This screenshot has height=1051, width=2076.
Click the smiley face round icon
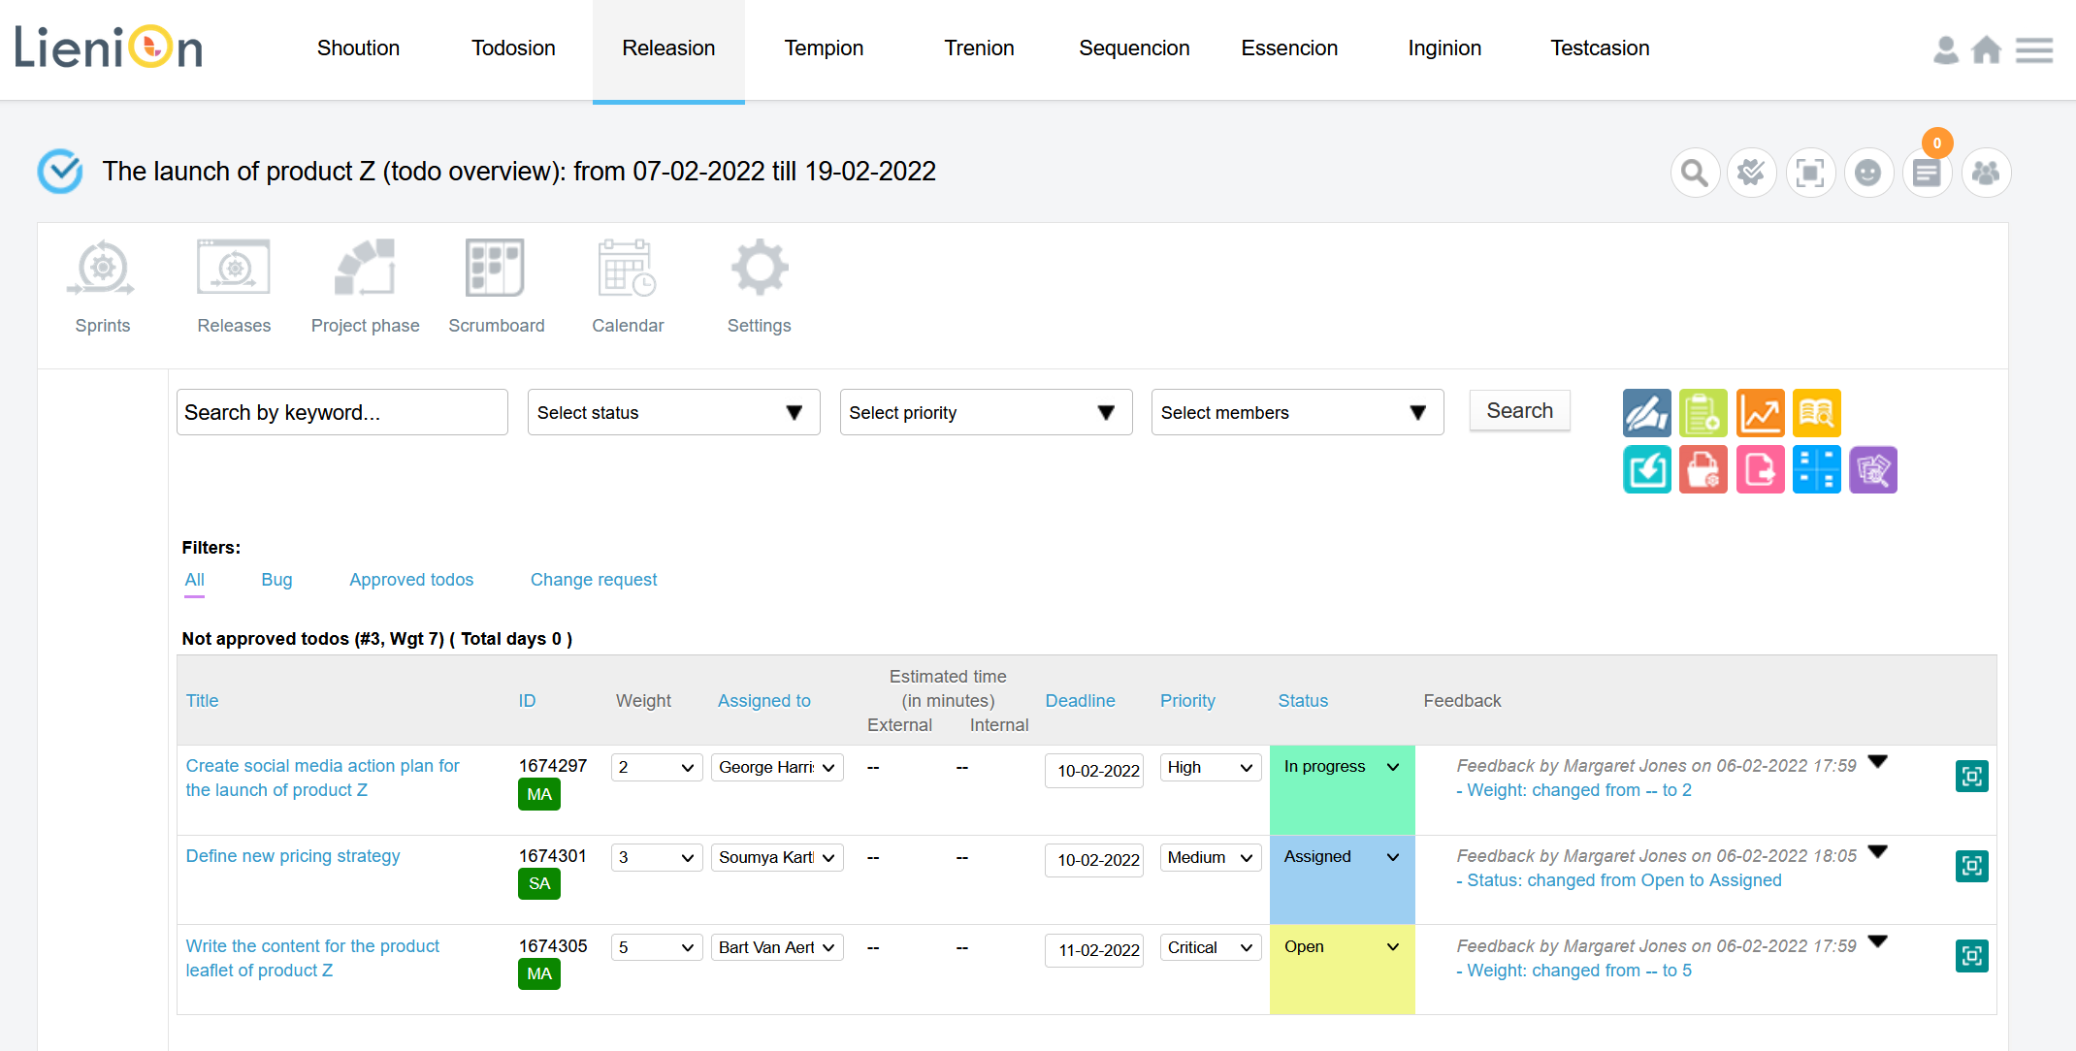click(1868, 174)
